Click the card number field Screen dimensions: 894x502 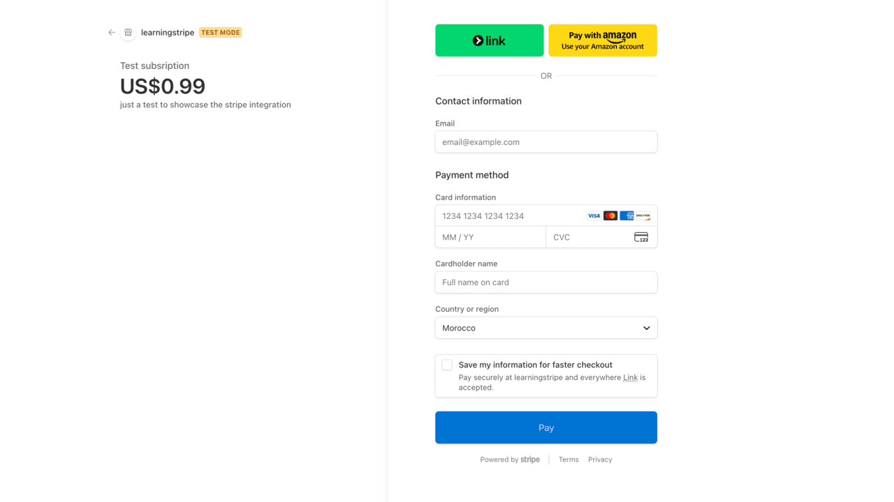pyautogui.click(x=510, y=216)
